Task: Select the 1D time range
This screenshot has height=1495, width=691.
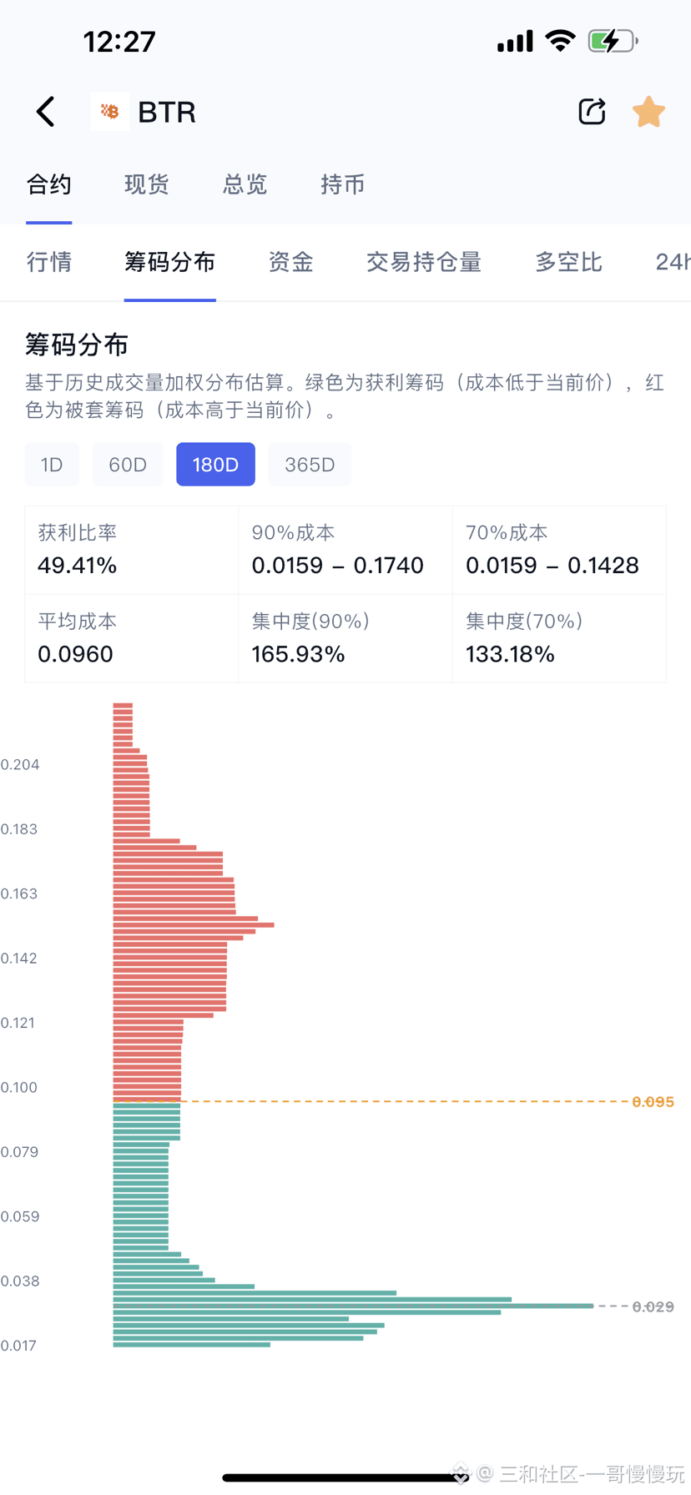Action: click(x=52, y=465)
